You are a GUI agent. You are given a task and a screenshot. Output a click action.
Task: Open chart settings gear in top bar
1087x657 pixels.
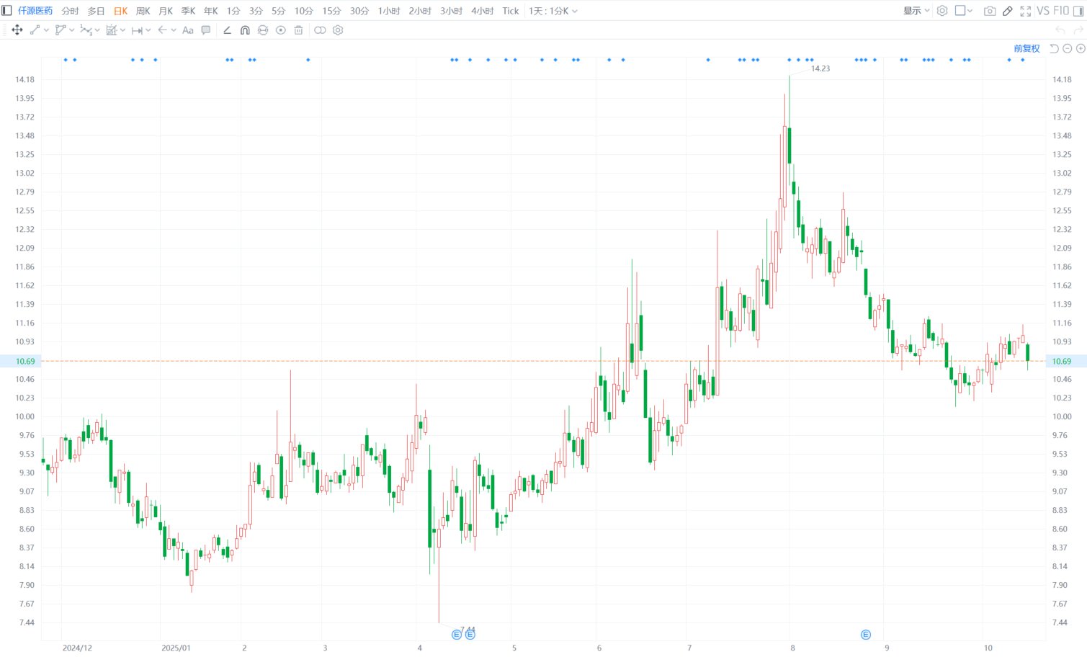(942, 11)
